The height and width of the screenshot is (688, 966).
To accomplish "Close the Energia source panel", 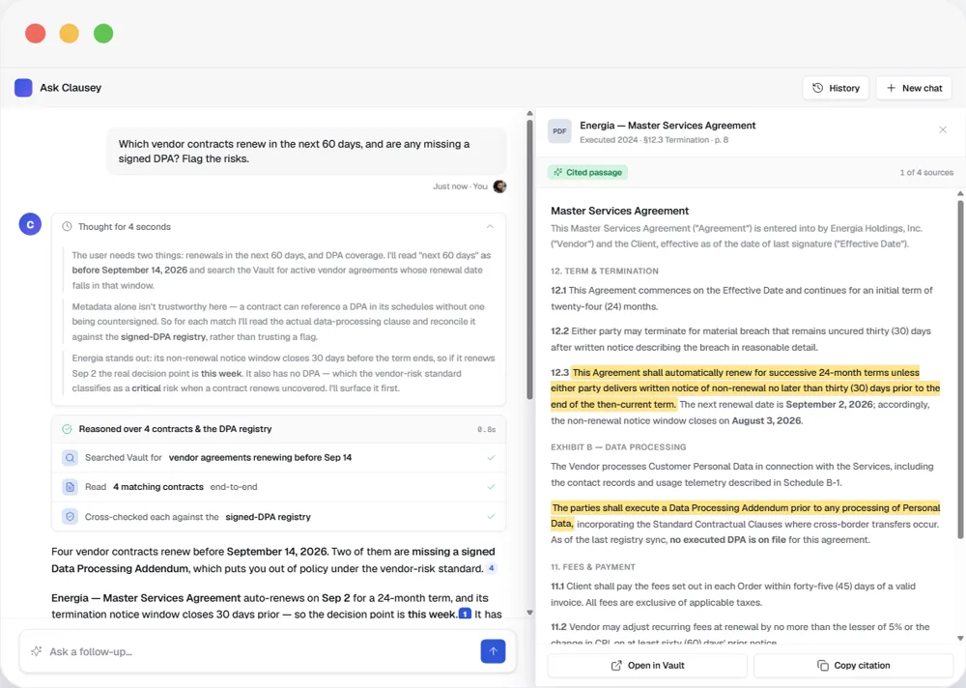I will pos(943,129).
